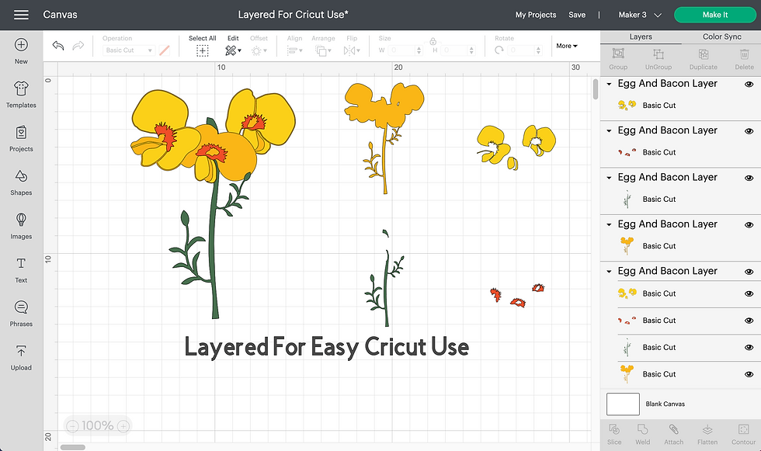Open the Maker 3 machine dropdown
The height and width of the screenshot is (451, 761).
tap(640, 15)
